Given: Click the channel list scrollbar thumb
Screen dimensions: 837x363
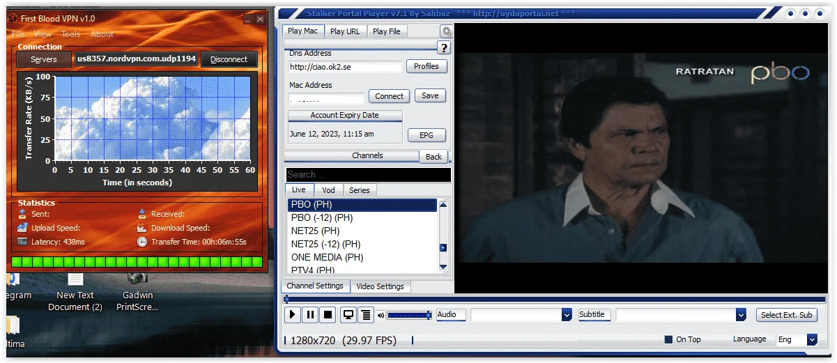Looking at the screenshot, I should pyautogui.click(x=443, y=247).
